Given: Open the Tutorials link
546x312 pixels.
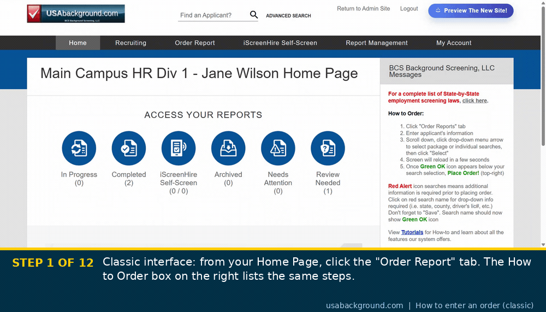Looking at the screenshot, I should pyautogui.click(x=412, y=232).
